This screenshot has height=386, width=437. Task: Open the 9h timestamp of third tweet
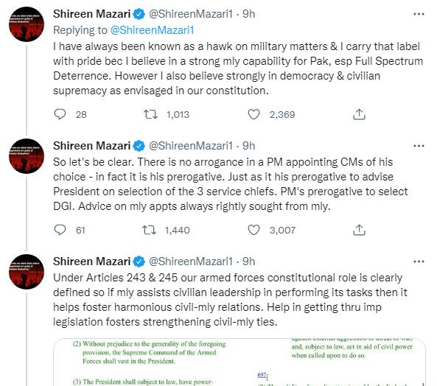pyautogui.click(x=248, y=262)
